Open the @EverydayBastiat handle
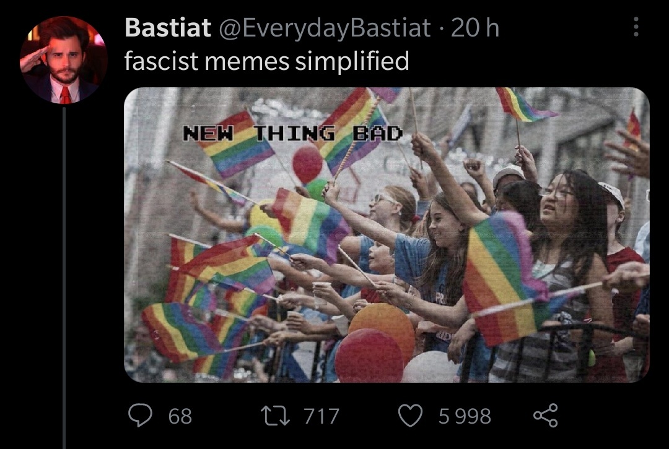The height and width of the screenshot is (449, 669). [324, 28]
